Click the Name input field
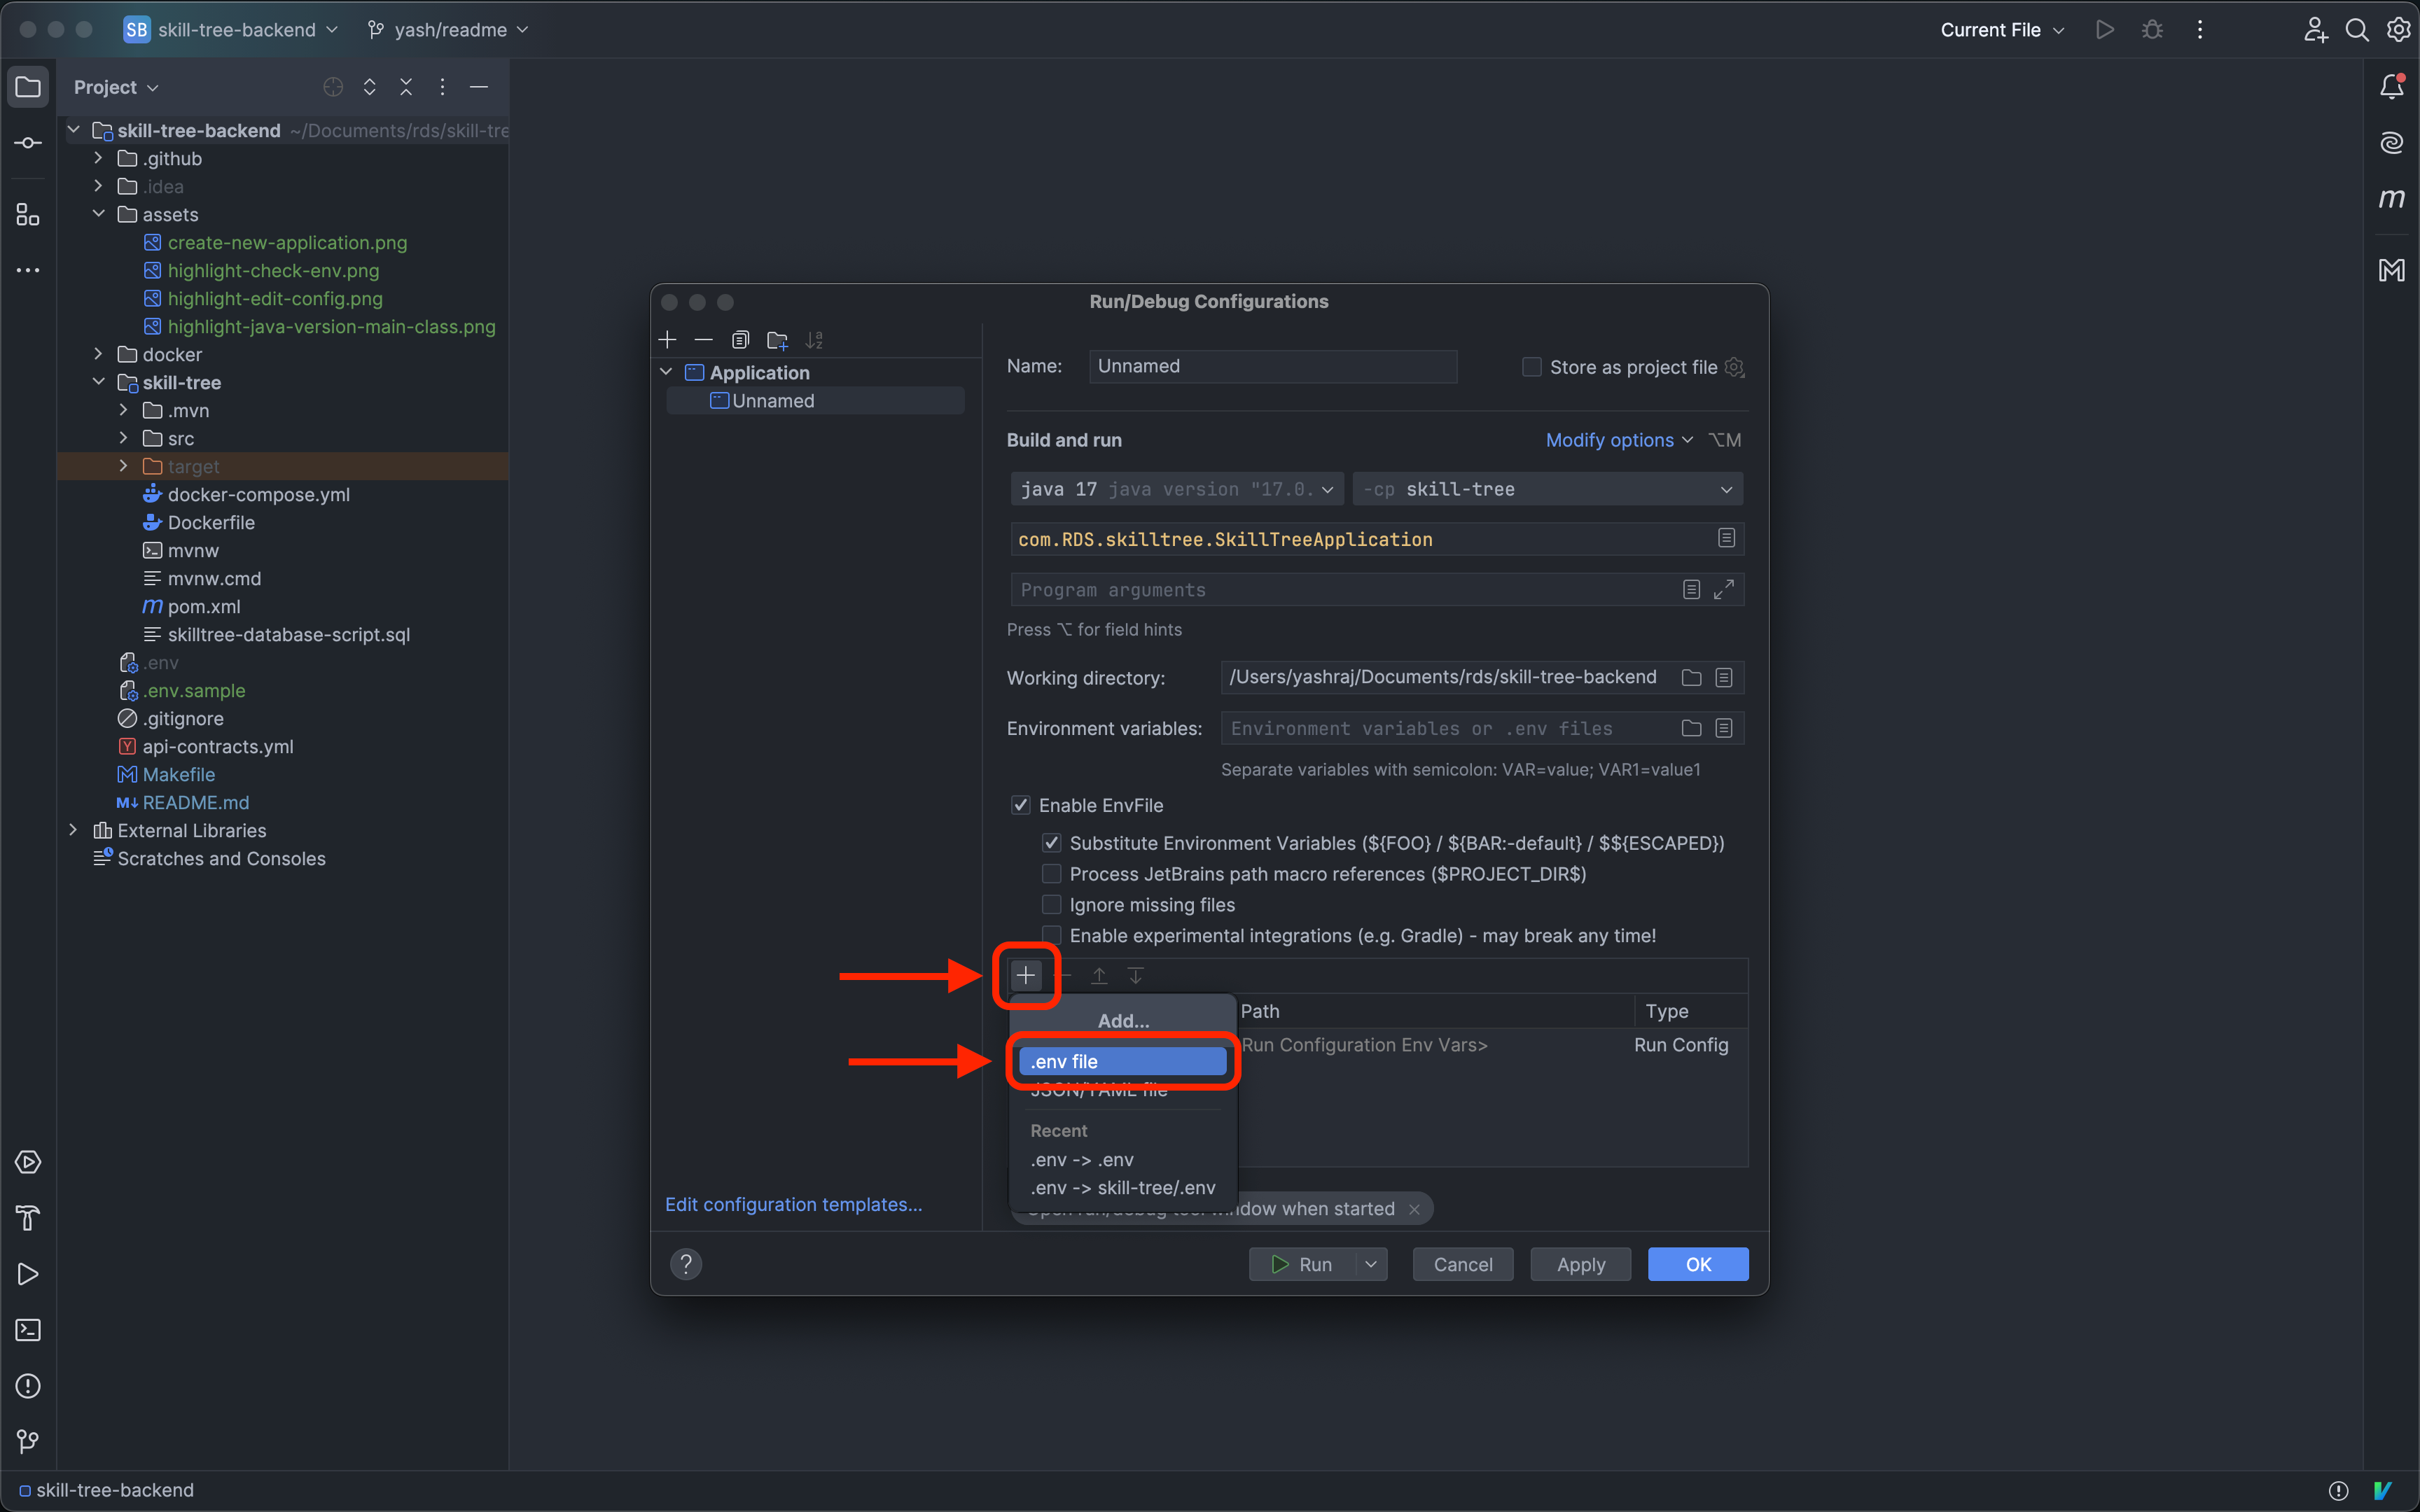 [x=1273, y=366]
